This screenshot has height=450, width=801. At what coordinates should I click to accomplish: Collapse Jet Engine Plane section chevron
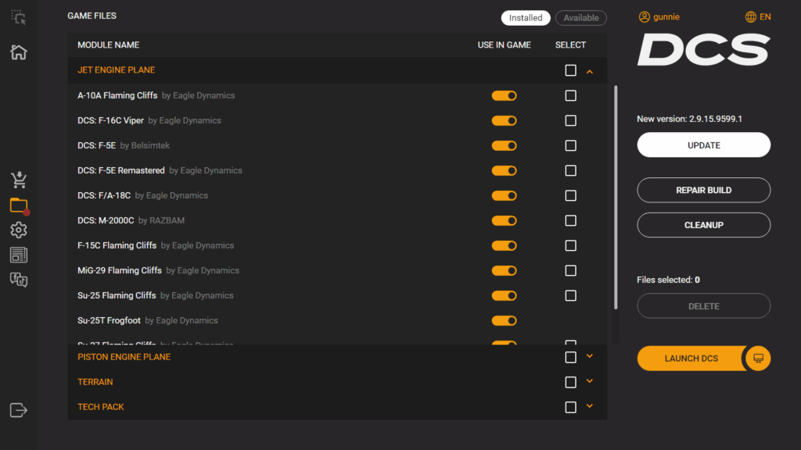590,71
